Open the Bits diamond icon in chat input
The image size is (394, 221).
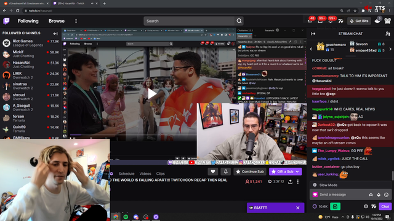tap(379, 195)
